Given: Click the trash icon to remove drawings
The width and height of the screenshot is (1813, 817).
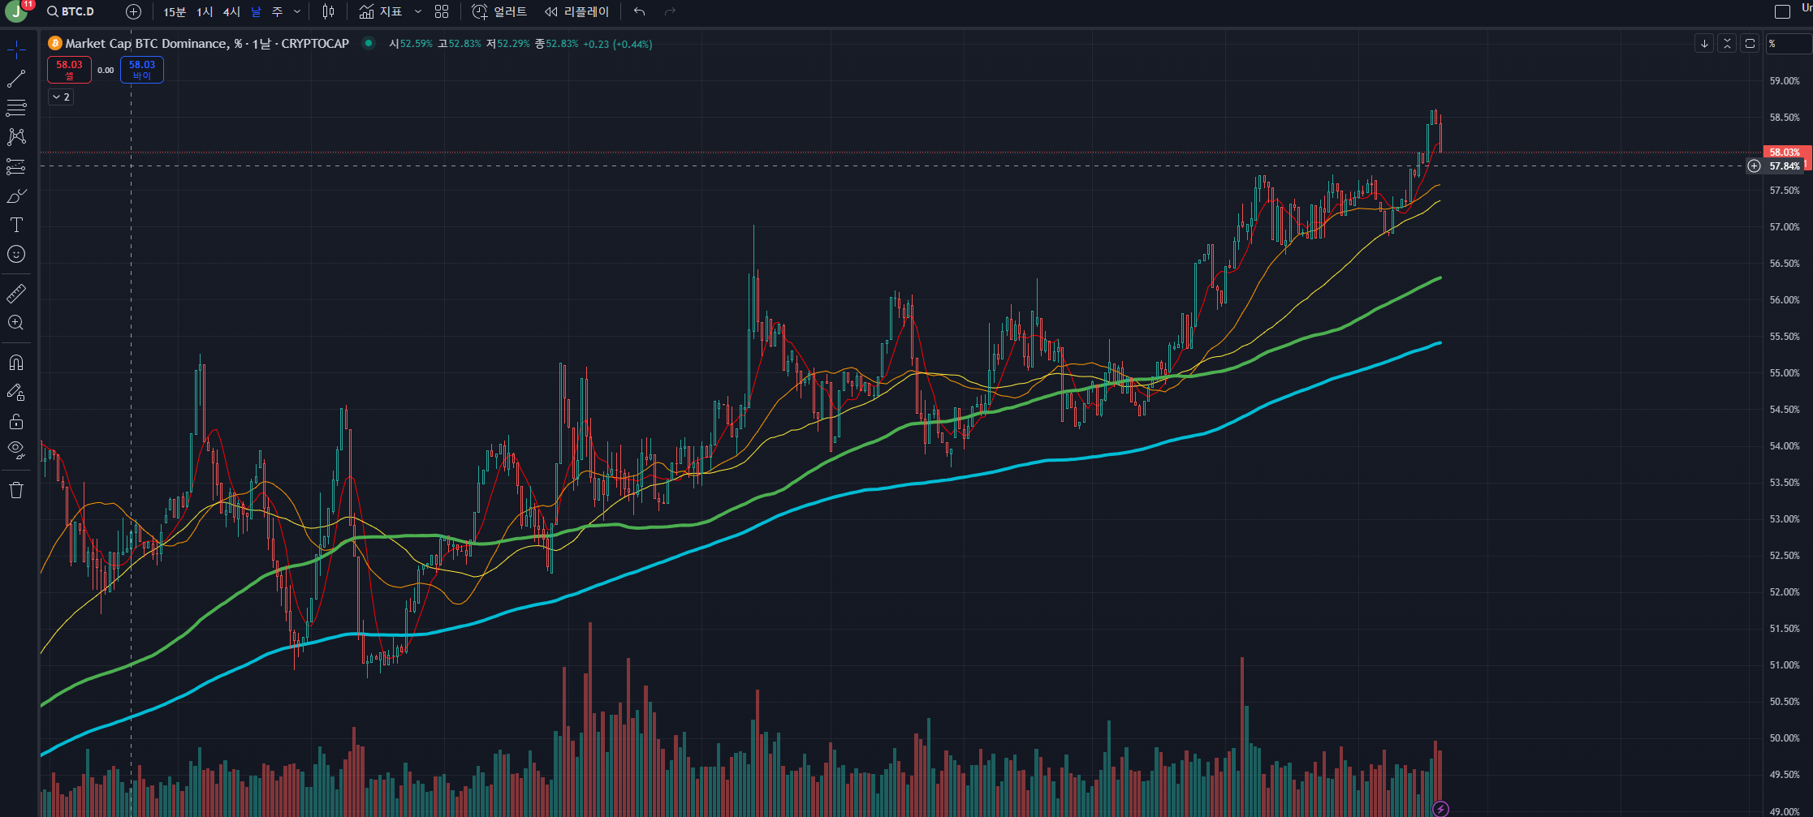Looking at the screenshot, I should click(x=16, y=490).
